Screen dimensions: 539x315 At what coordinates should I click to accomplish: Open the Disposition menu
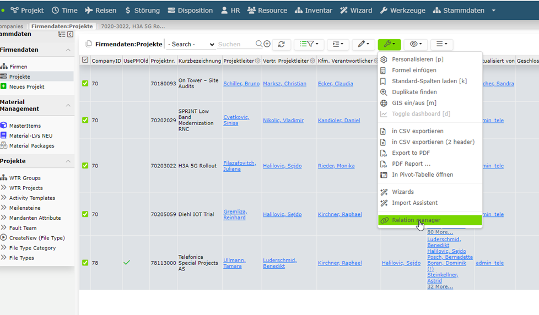(190, 10)
